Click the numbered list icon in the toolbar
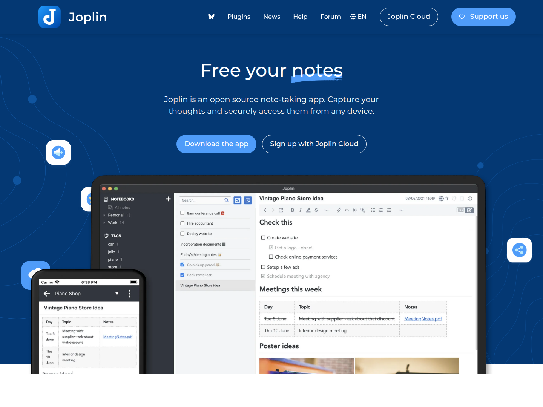 pos(381,210)
